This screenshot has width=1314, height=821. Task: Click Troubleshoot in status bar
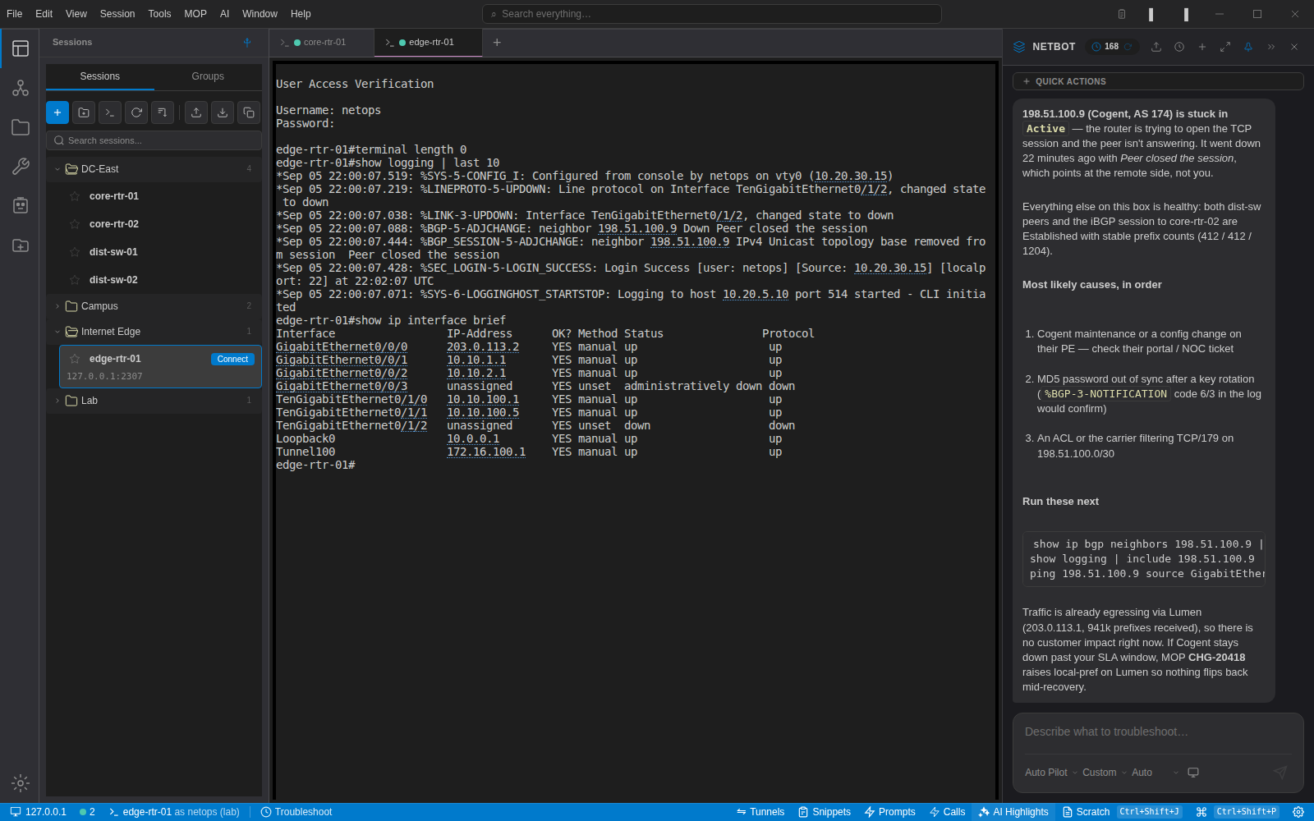(x=296, y=812)
